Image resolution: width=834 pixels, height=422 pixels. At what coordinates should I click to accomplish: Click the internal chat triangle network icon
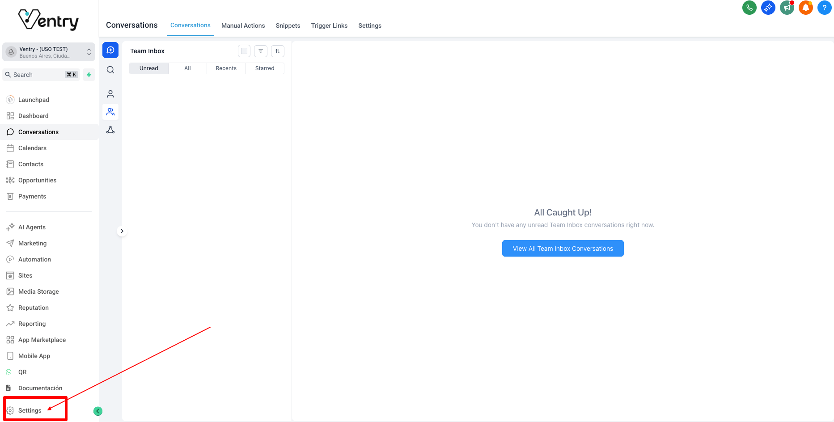click(x=110, y=130)
